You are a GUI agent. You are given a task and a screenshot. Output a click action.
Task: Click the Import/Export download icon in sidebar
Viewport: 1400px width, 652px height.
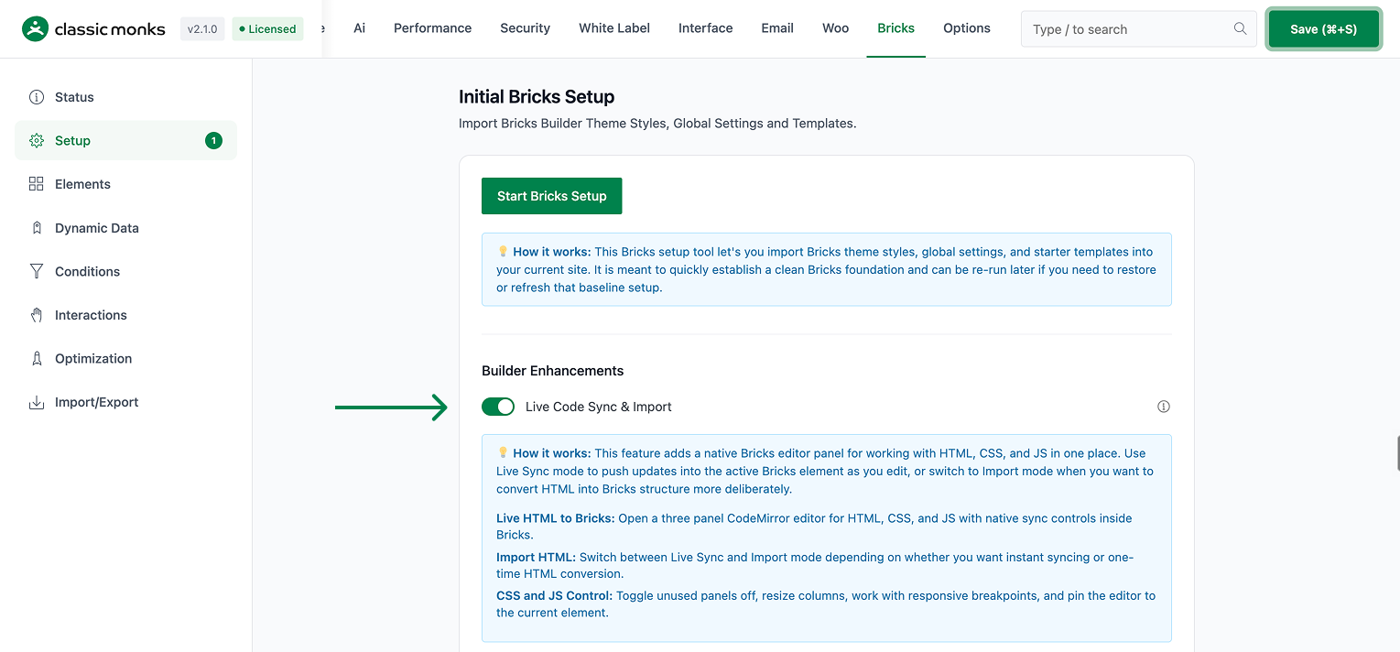(x=37, y=402)
